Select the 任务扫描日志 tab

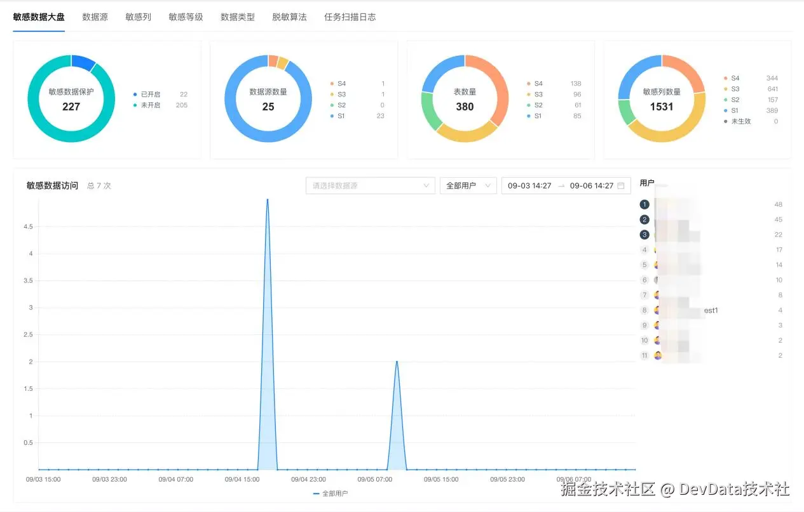point(350,17)
